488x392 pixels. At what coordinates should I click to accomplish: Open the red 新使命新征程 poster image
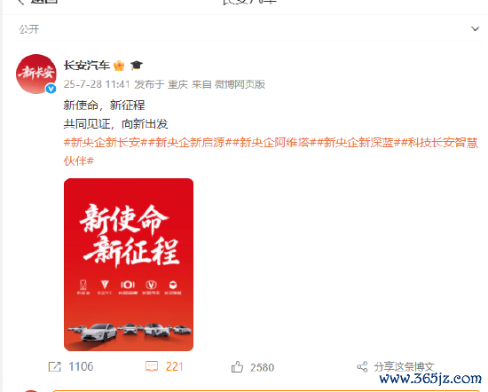click(129, 264)
